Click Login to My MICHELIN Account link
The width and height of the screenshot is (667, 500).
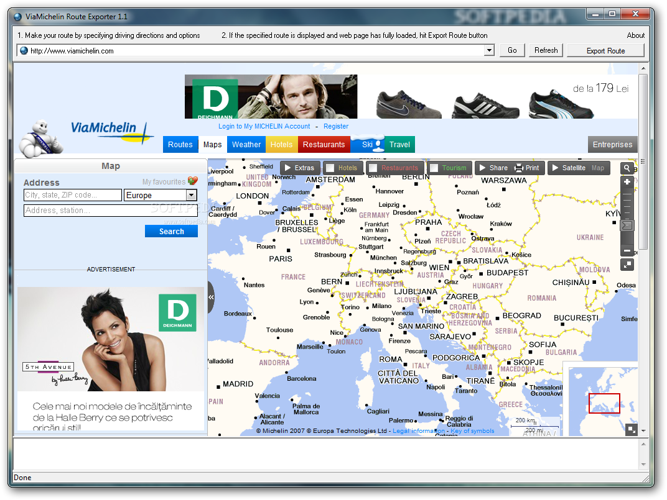[264, 126]
